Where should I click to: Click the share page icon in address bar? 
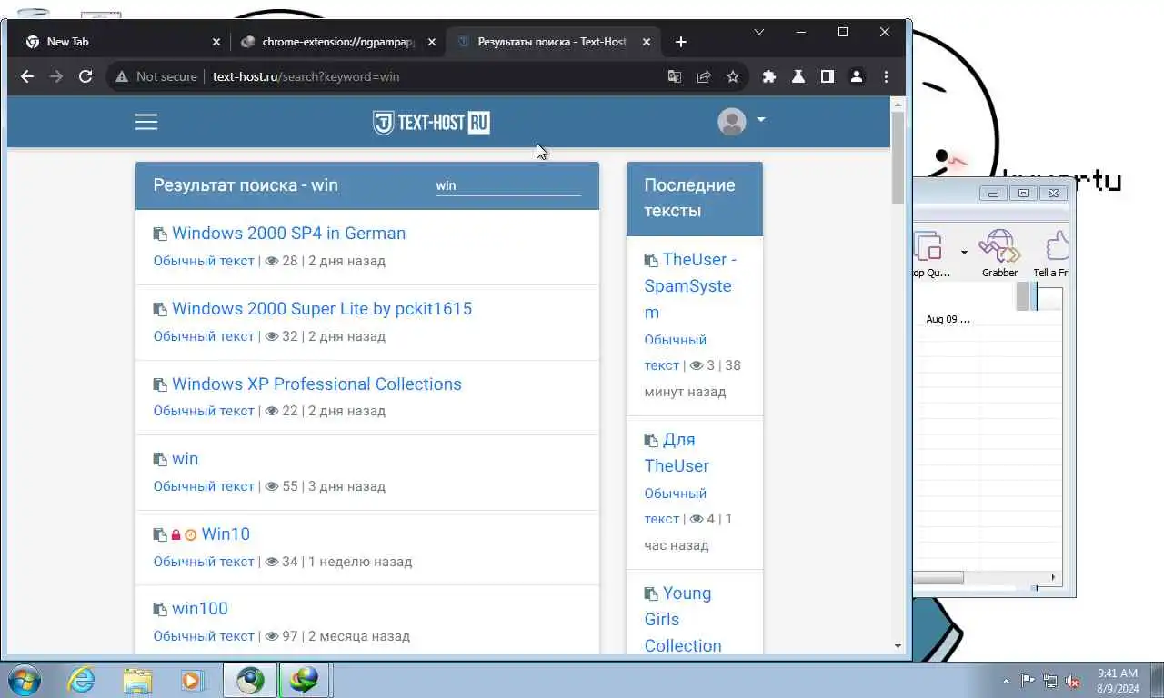(x=704, y=76)
